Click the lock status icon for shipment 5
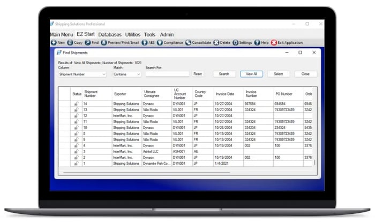Viewport: 375px width, 223px height. tap(76, 140)
